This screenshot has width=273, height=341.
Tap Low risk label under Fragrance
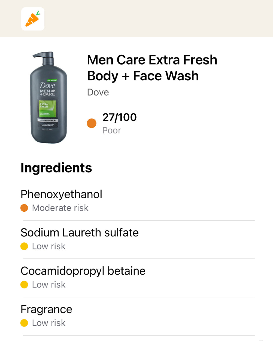click(x=49, y=323)
